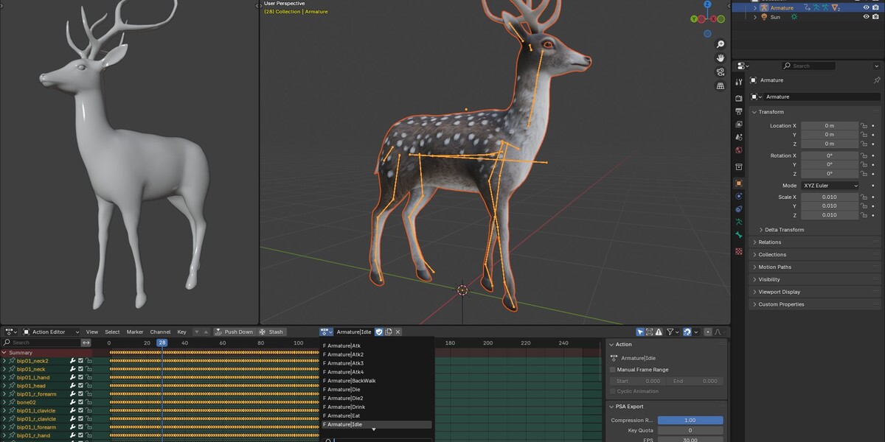The width and height of the screenshot is (885, 442).
Task: Open the XYZ Euler rotation mode dropdown
Action: click(x=830, y=186)
